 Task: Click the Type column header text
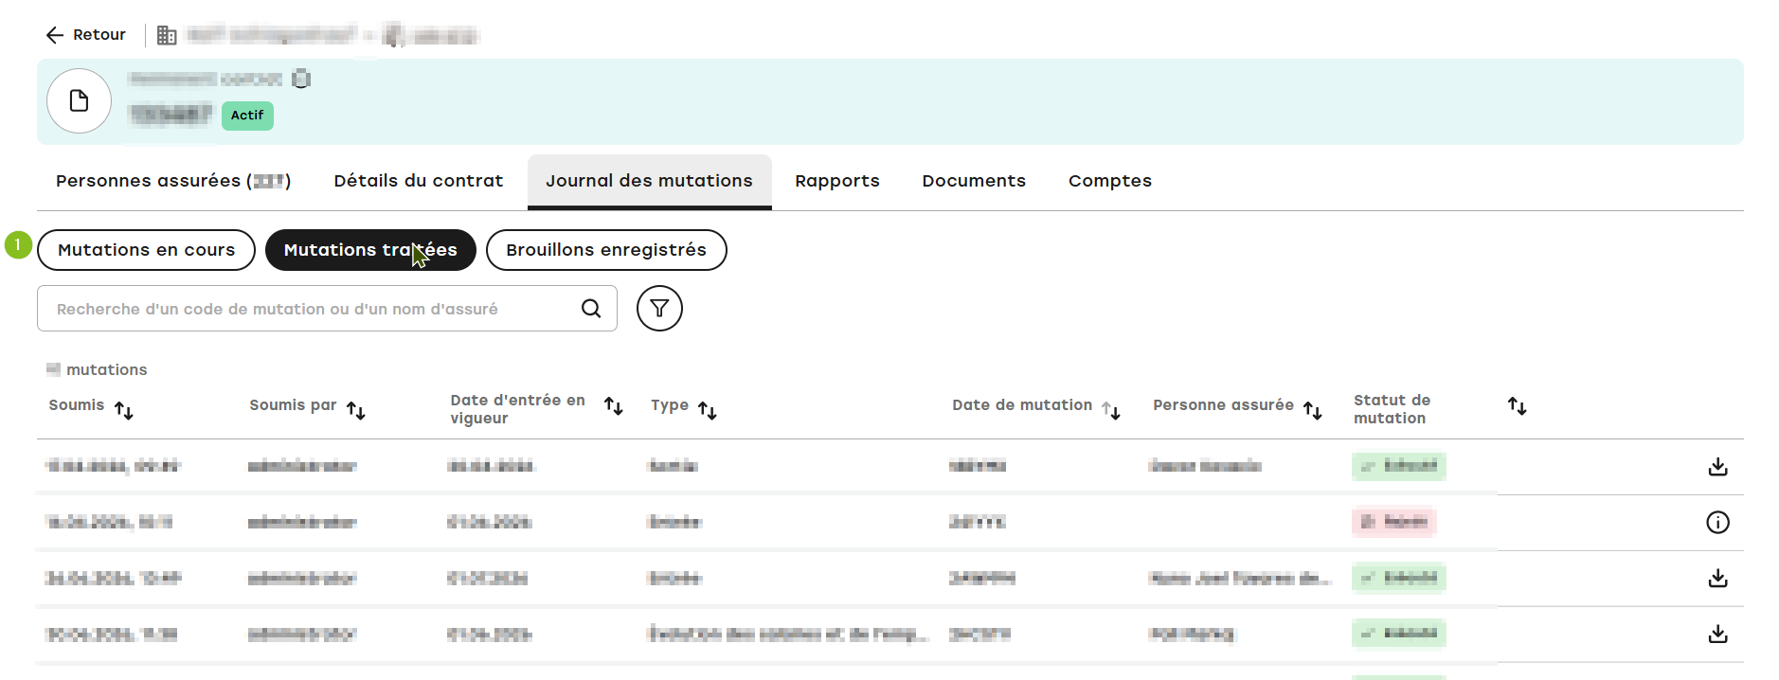pos(670,405)
